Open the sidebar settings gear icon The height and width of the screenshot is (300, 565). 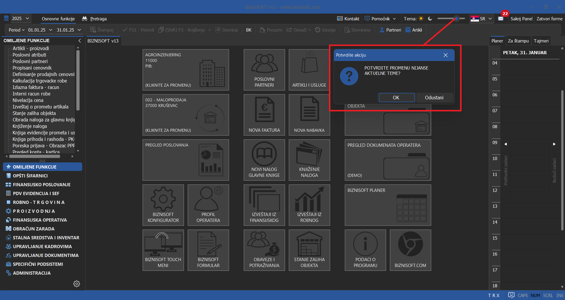[x=77, y=284]
